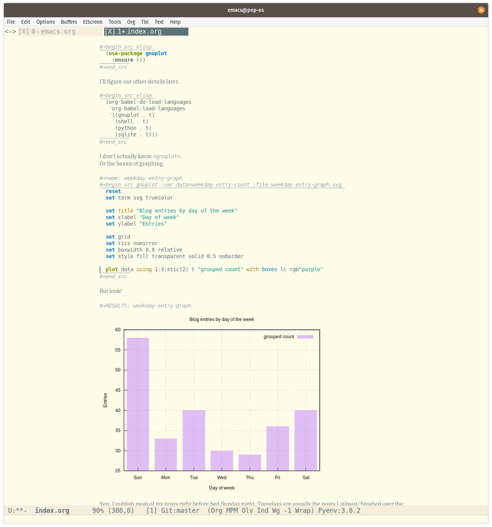The image size is (492, 527).
Task: Open the Options menu
Action: coord(45,22)
